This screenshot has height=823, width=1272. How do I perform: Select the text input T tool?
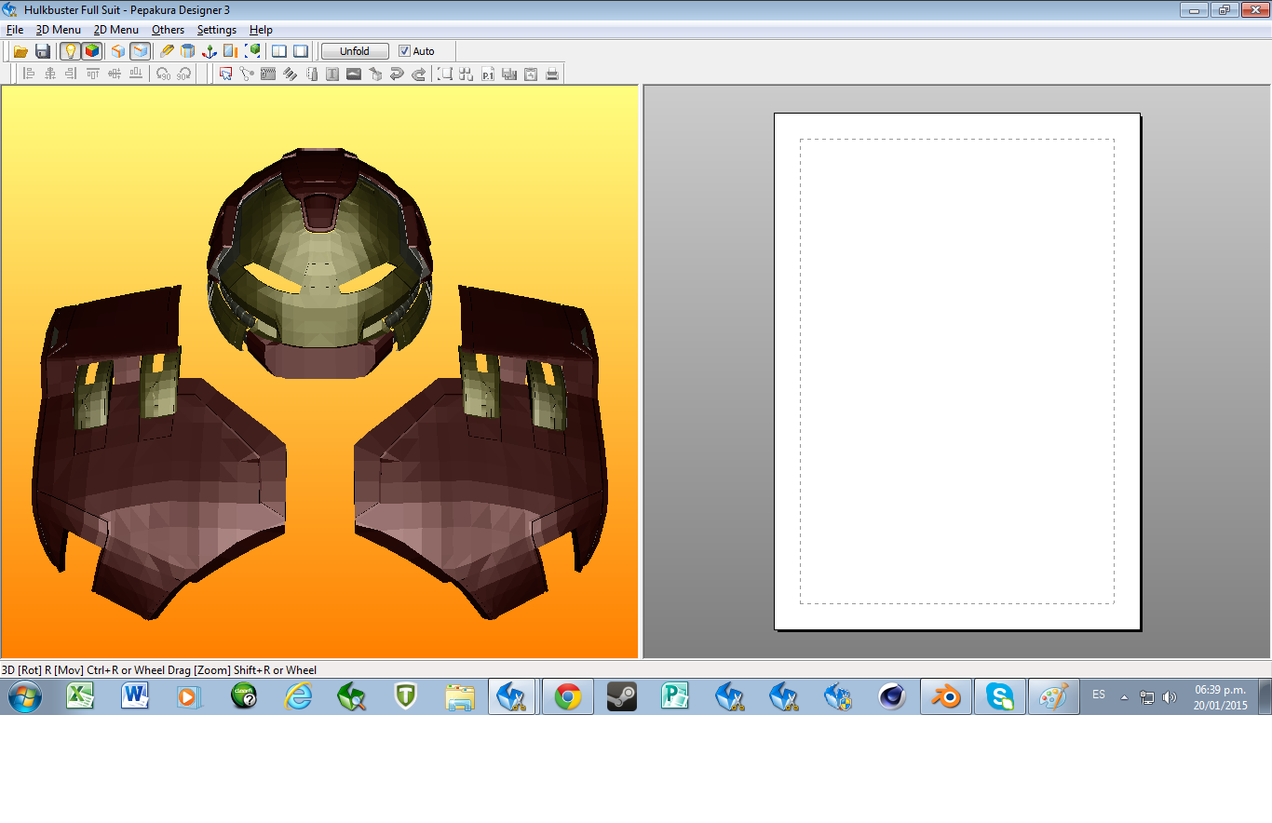(332, 74)
